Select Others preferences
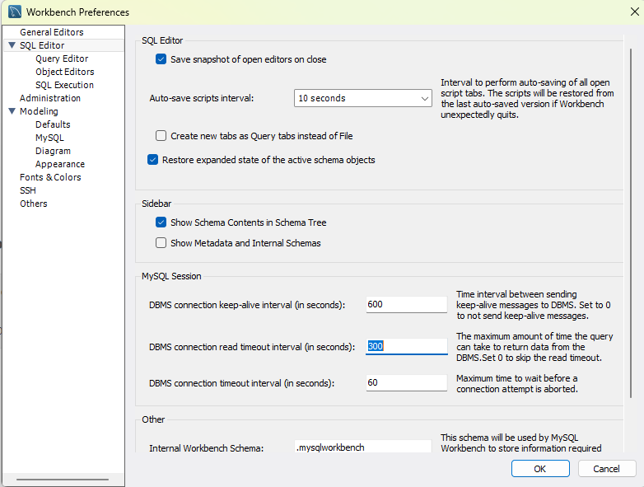 point(34,204)
